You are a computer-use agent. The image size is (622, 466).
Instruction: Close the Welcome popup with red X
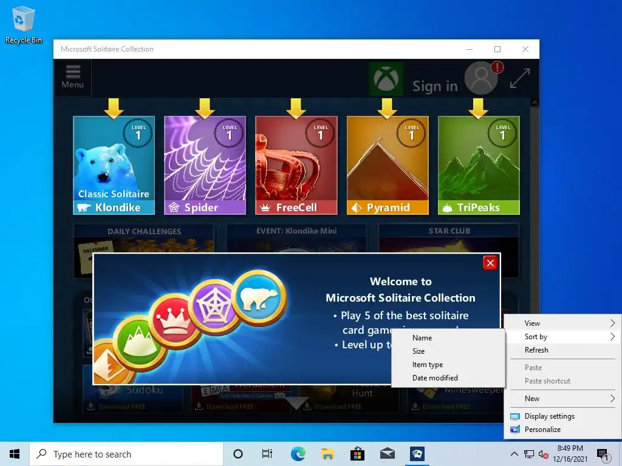coord(490,263)
